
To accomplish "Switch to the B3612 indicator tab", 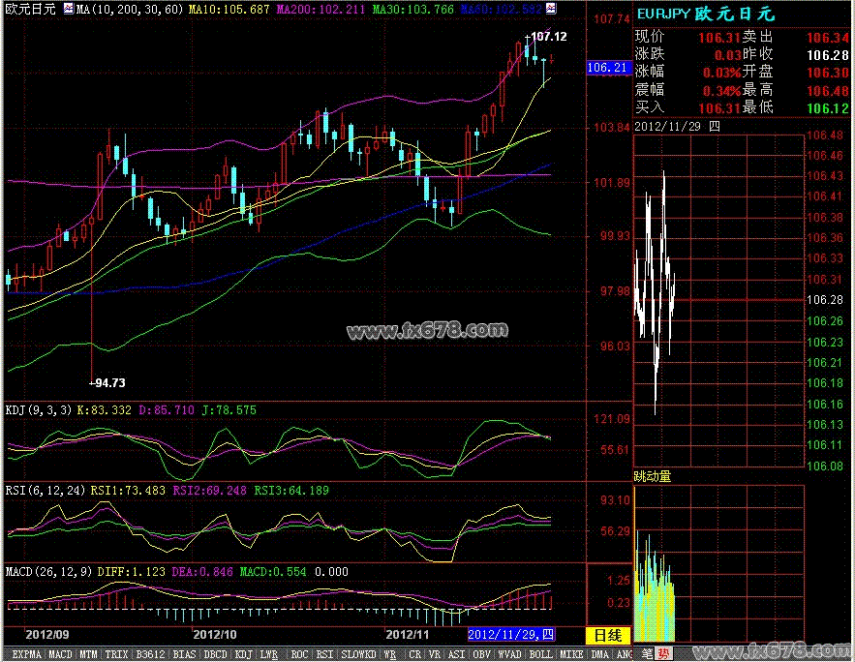I will (150, 654).
